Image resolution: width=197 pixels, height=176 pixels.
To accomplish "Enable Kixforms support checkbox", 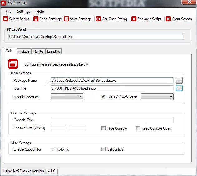I will (53, 149).
